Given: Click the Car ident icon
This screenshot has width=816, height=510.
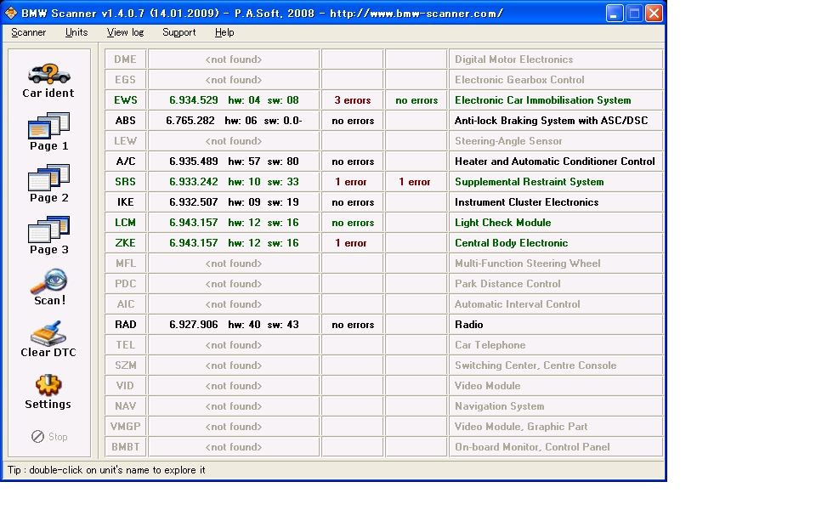Looking at the screenshot, I should tap(49, 74).
